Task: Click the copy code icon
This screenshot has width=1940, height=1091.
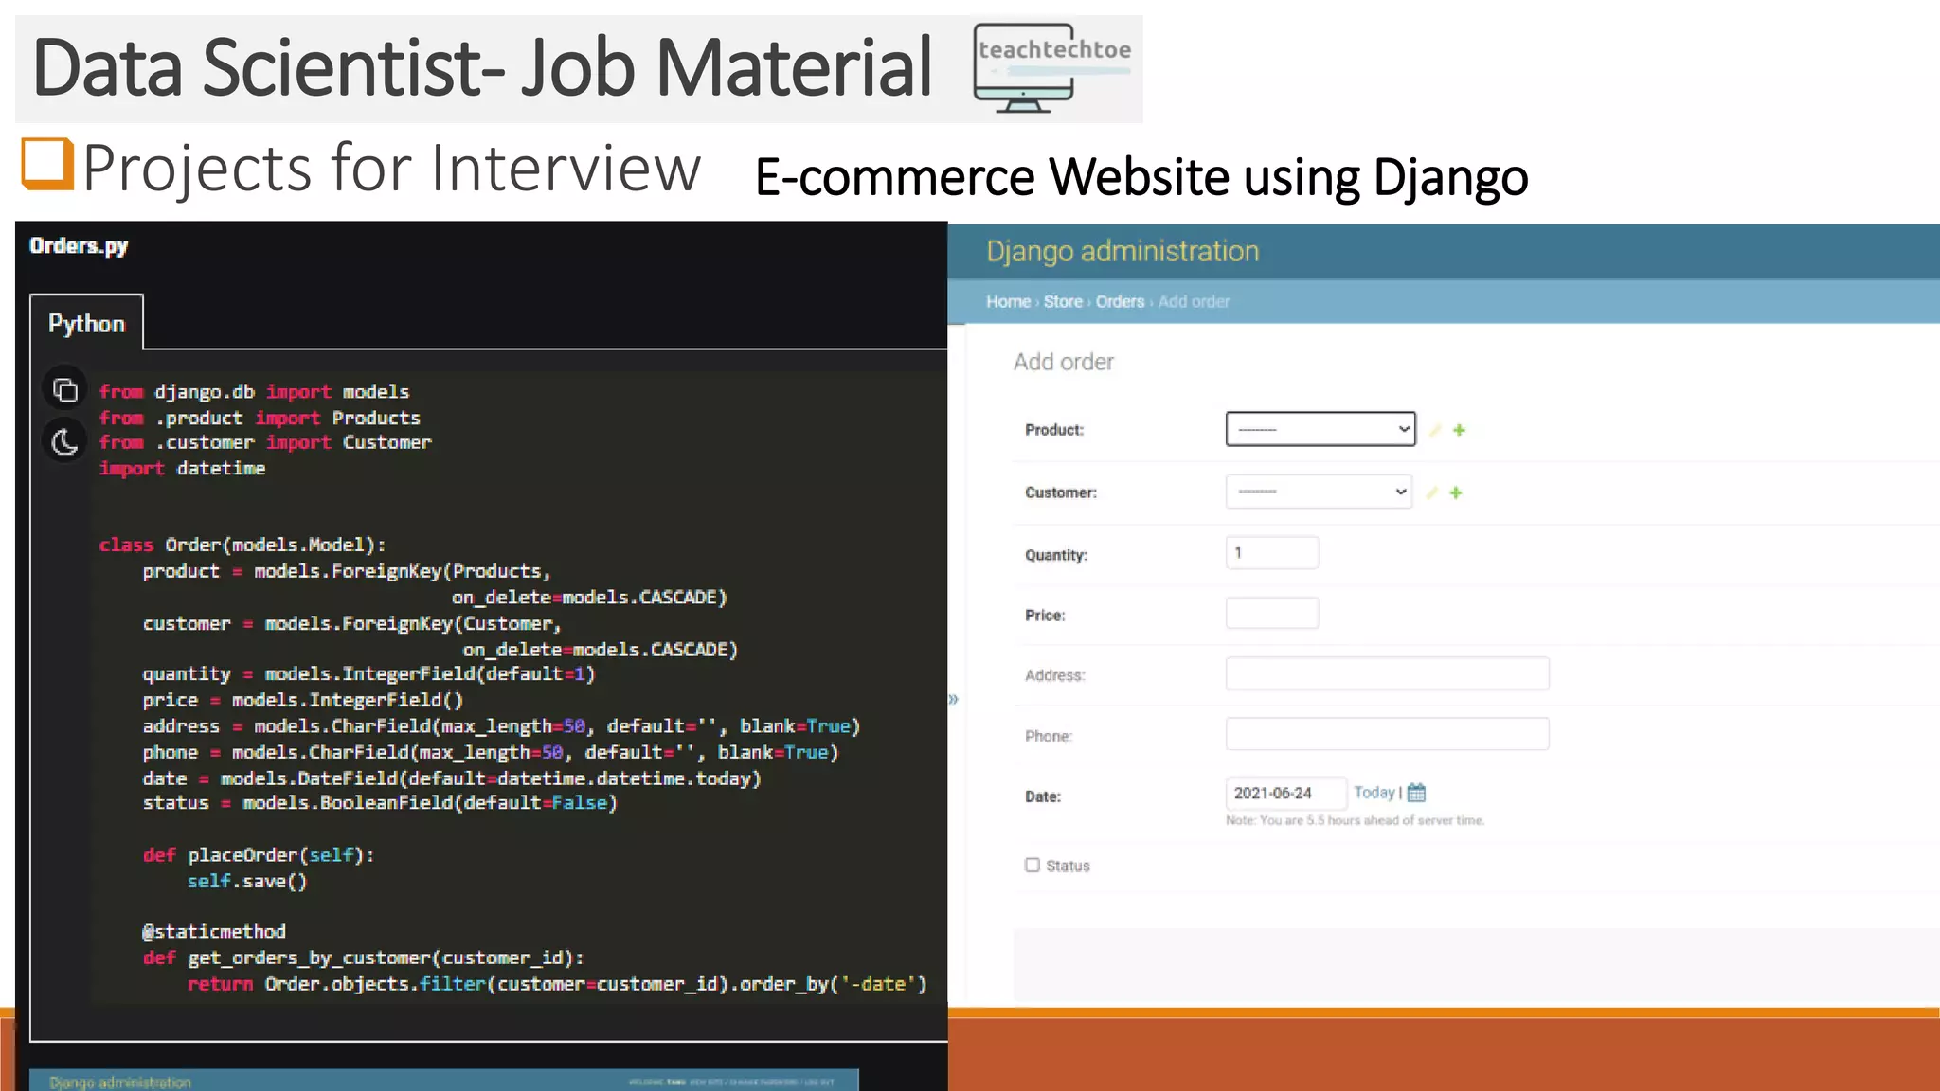Action: (64, 390)
